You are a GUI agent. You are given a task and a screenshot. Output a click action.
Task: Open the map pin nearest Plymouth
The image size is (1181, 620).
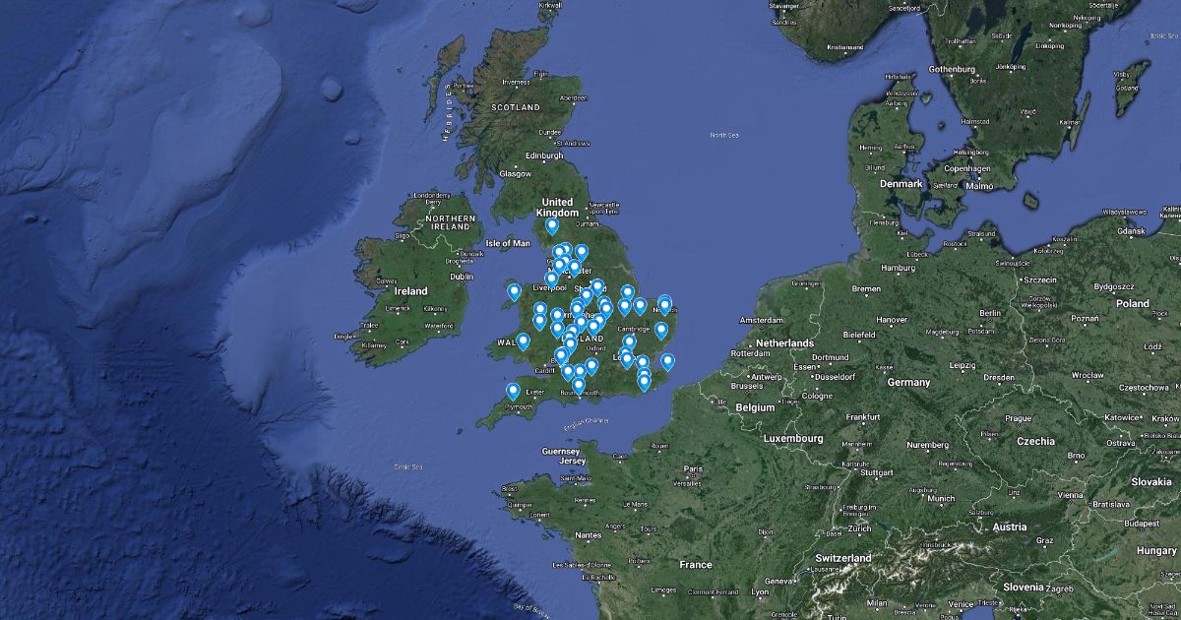pos(513,392)
